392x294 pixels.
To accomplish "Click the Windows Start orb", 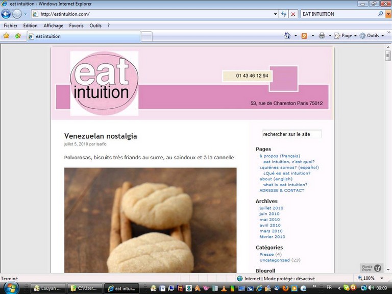I will click(11, 288).
